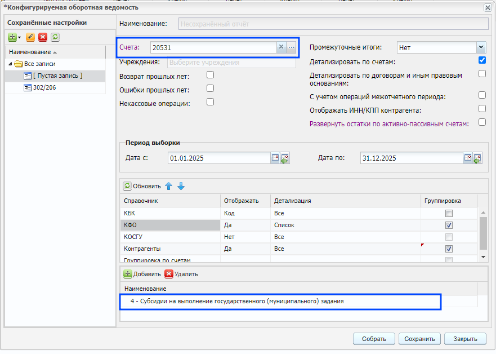Click the green add setting icon
The height and width of the screenshot is (354, 496).
[x=12, y=37]
